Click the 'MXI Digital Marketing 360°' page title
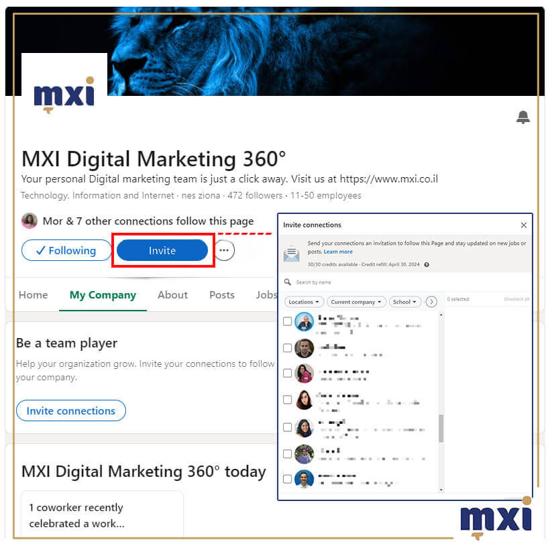 154,159
